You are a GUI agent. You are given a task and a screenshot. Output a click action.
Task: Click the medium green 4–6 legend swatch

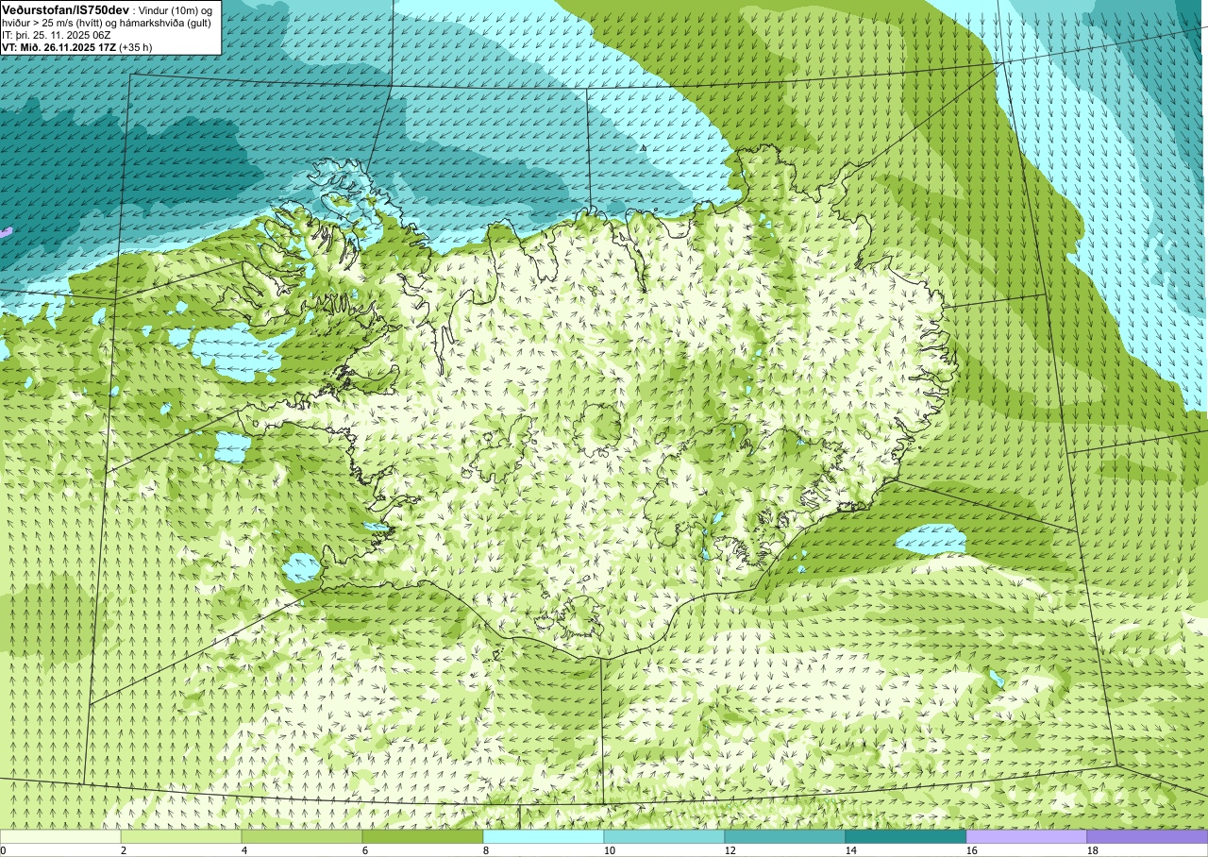click(302, 836)
